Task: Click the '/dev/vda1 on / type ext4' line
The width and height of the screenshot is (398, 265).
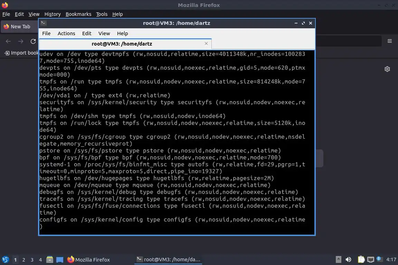Action: 105,95
